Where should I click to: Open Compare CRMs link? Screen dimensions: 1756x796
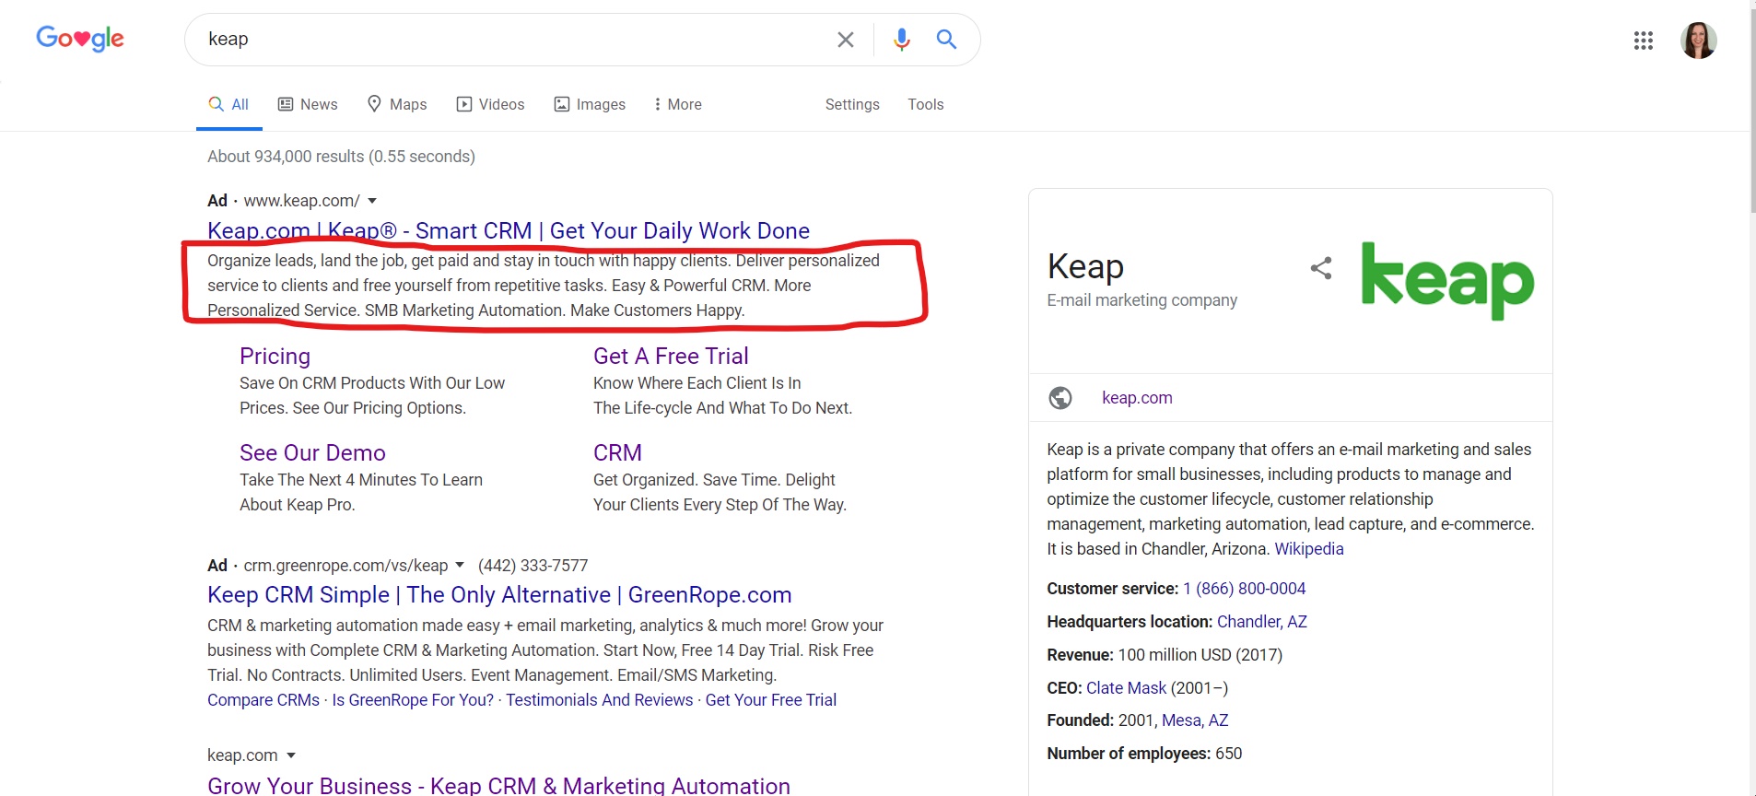click(263, 700)
